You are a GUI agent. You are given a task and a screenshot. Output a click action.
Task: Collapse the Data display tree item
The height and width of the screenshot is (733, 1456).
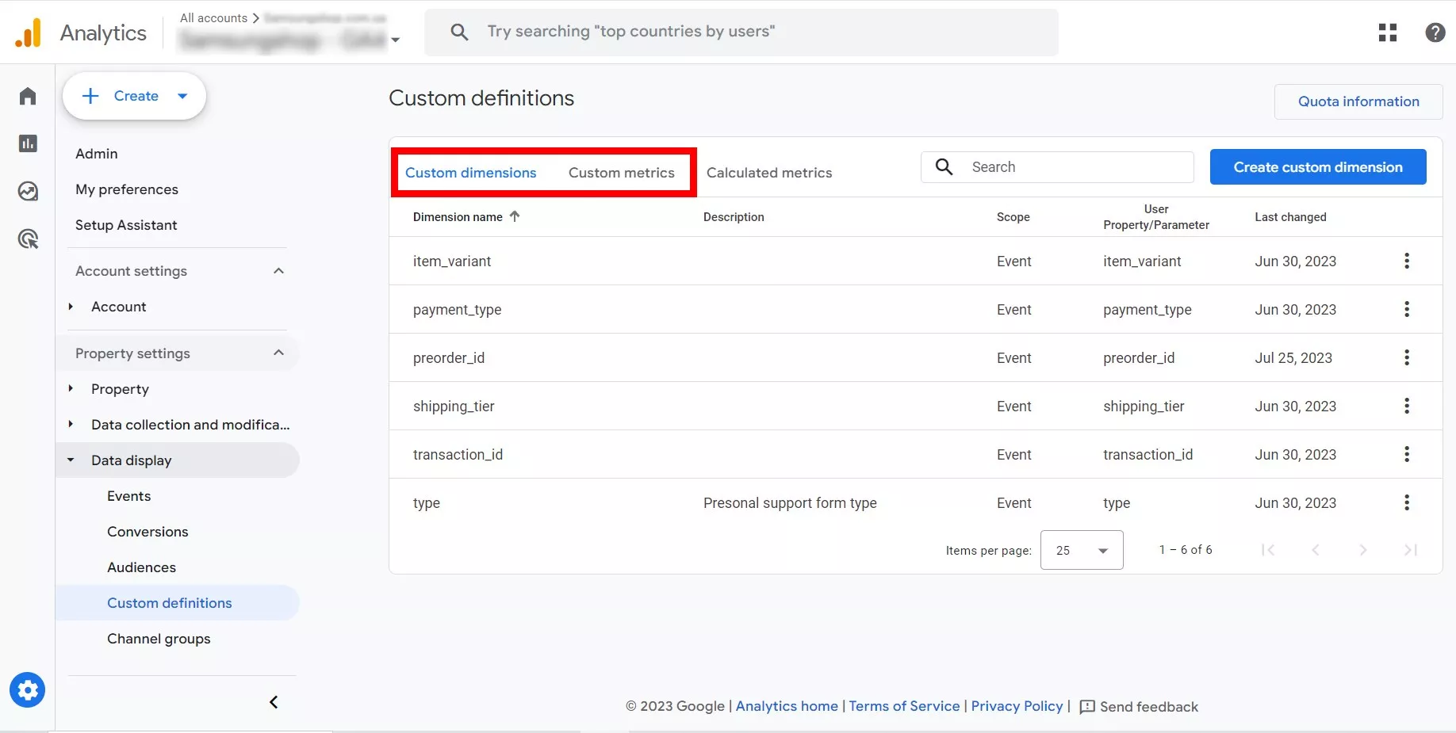[71, 460]
